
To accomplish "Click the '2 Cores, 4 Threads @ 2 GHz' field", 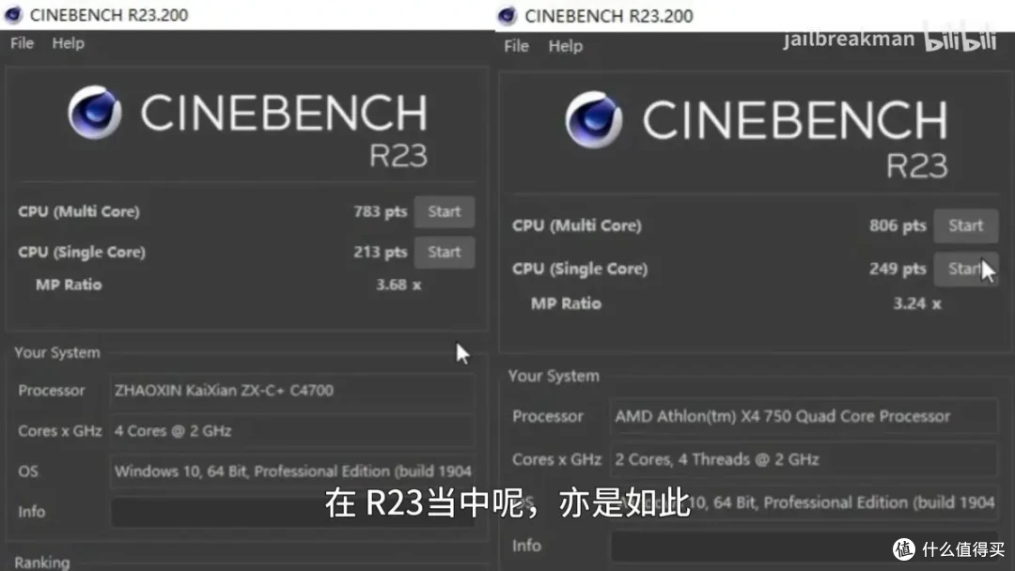I will tap(804, 460).
